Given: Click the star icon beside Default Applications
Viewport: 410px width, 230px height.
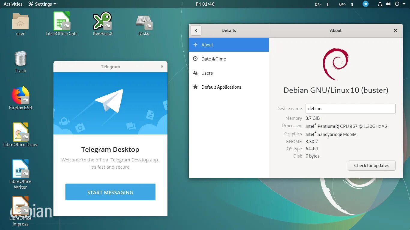Looking at the screenshot, I should (x=195, y=87).
